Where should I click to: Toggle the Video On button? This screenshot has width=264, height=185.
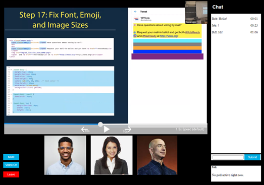point(11,165)
